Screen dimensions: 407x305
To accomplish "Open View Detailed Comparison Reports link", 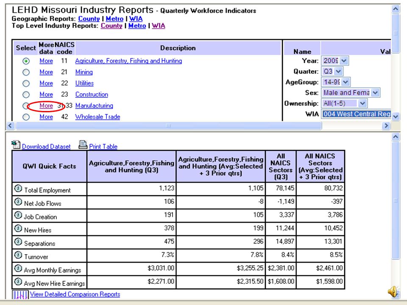I will [75, 294].
